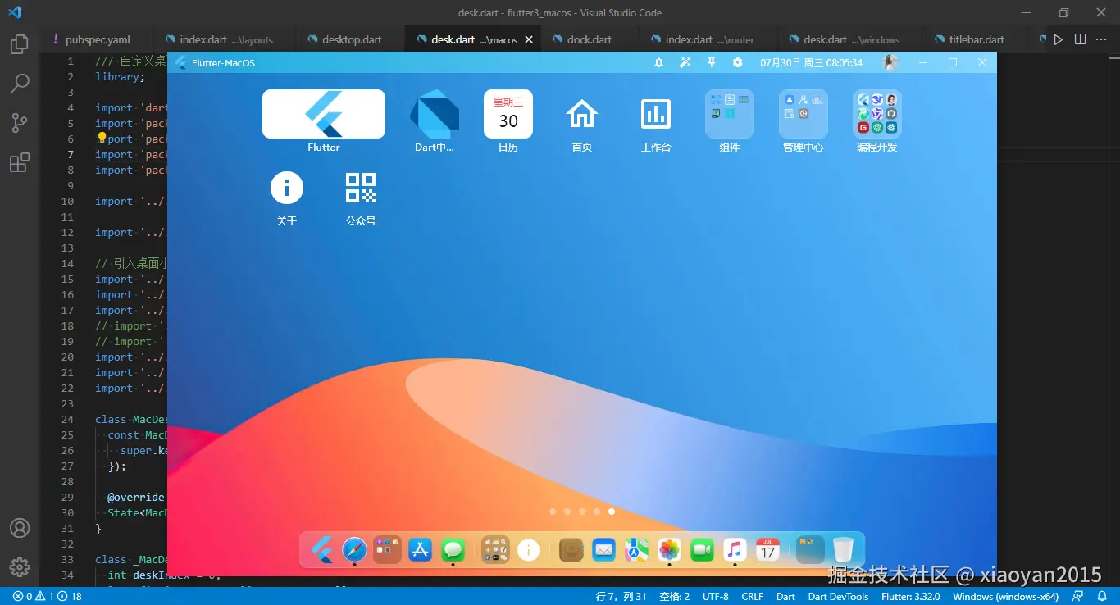1120x605 pixels.
Task: Expand the 管理中心 folder
Action: pyautogui.click(x=803, y=115)
